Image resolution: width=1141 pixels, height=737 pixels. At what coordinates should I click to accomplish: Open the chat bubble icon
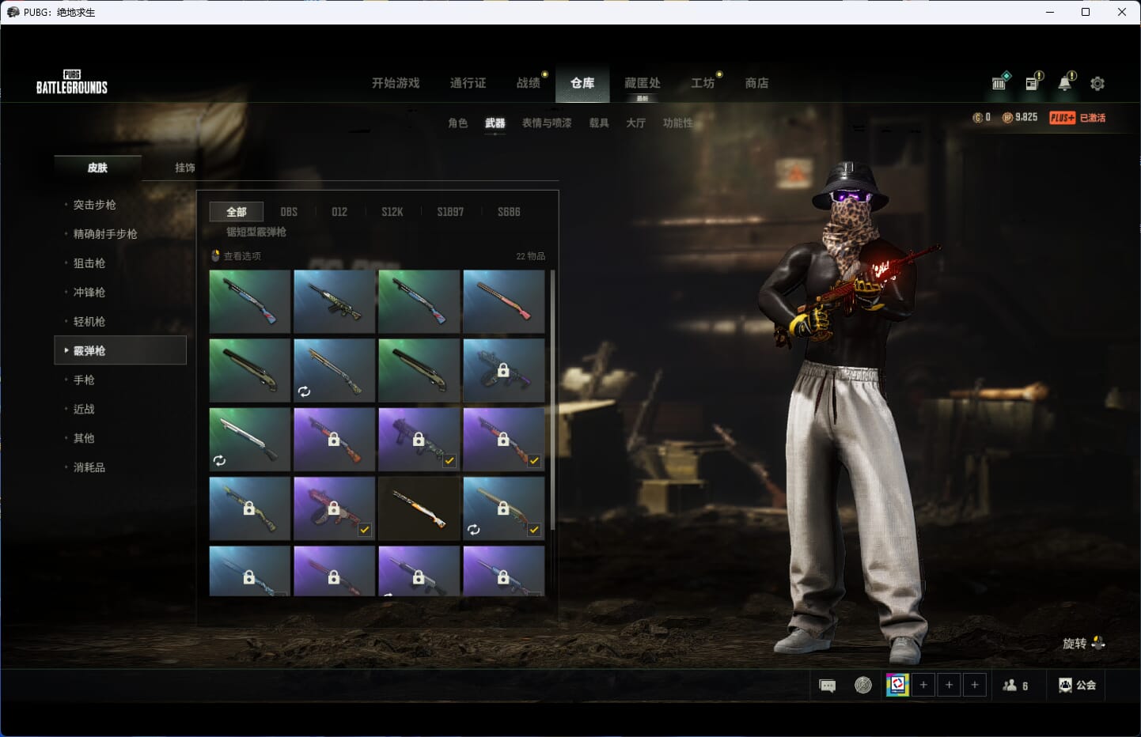click(828, 686)
